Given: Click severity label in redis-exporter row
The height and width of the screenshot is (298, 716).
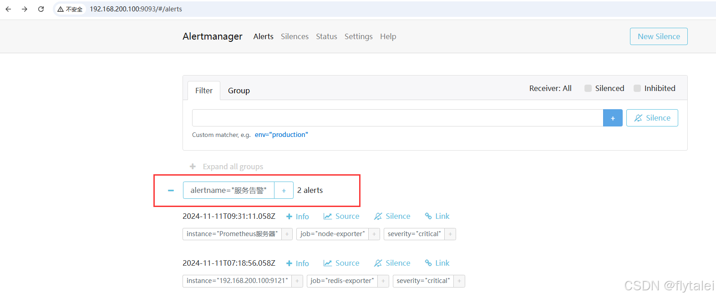Looking at the screenshot, I should tap(423, 281).
